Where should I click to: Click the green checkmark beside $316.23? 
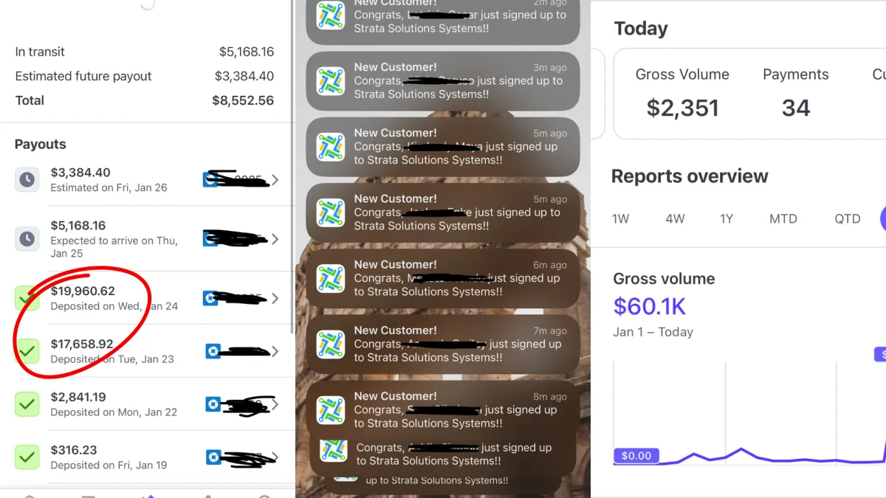(x=27, y=457)
